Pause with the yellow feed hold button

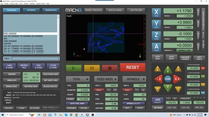pos(92,68)
